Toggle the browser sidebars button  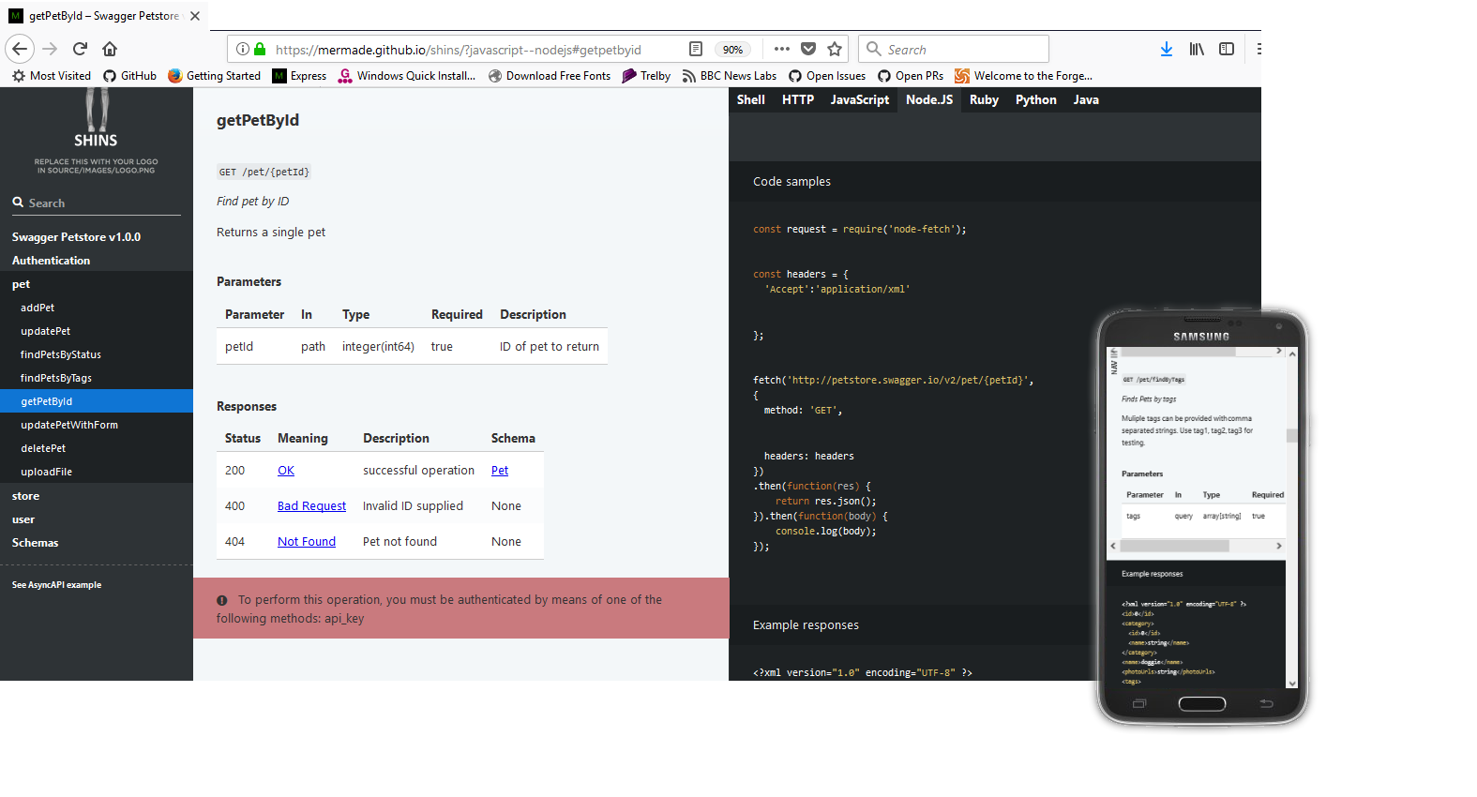[x=1227, y=49]
